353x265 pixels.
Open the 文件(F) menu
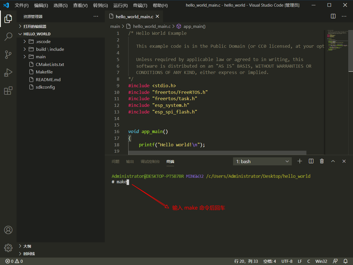click(22, 5)
